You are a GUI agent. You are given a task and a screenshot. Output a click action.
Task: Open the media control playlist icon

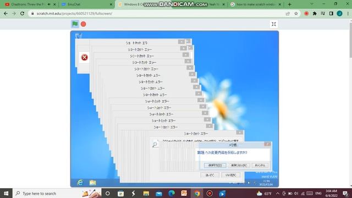click(323, 13)
